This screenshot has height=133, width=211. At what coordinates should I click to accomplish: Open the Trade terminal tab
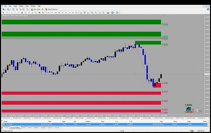pos(6,128)
